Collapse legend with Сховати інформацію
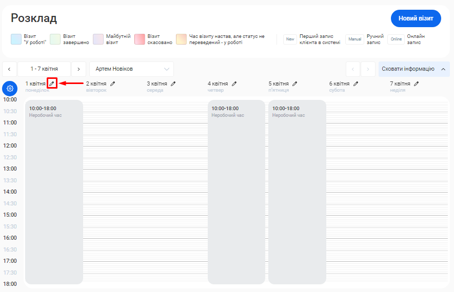454x292 pixels. tap(413, 69)
